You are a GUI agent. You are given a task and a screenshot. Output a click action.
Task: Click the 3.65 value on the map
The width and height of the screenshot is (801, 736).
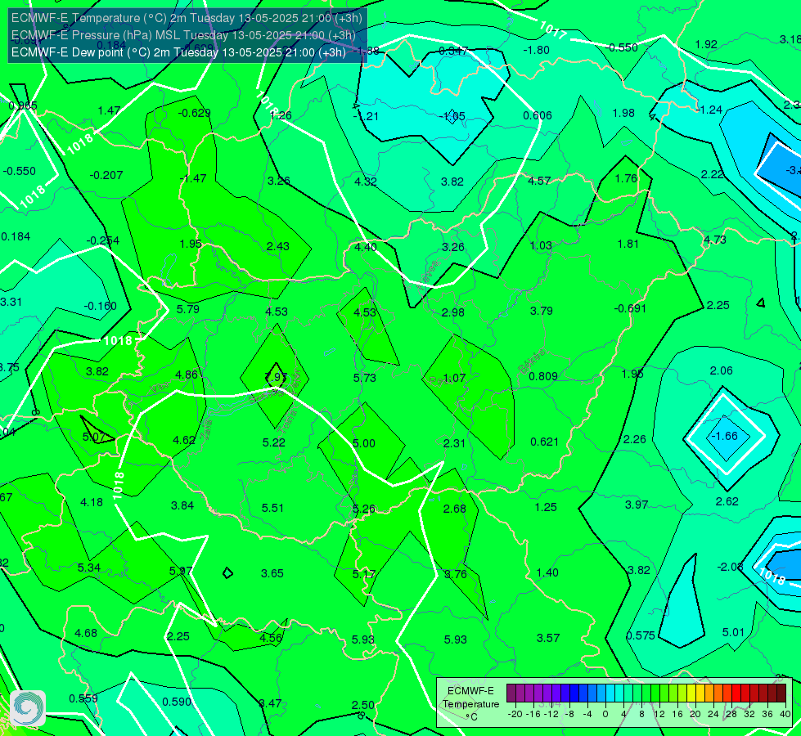point(272,573)
